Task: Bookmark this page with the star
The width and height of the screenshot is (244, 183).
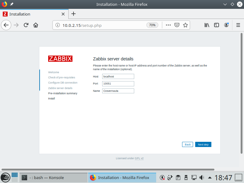Action: 185,25
